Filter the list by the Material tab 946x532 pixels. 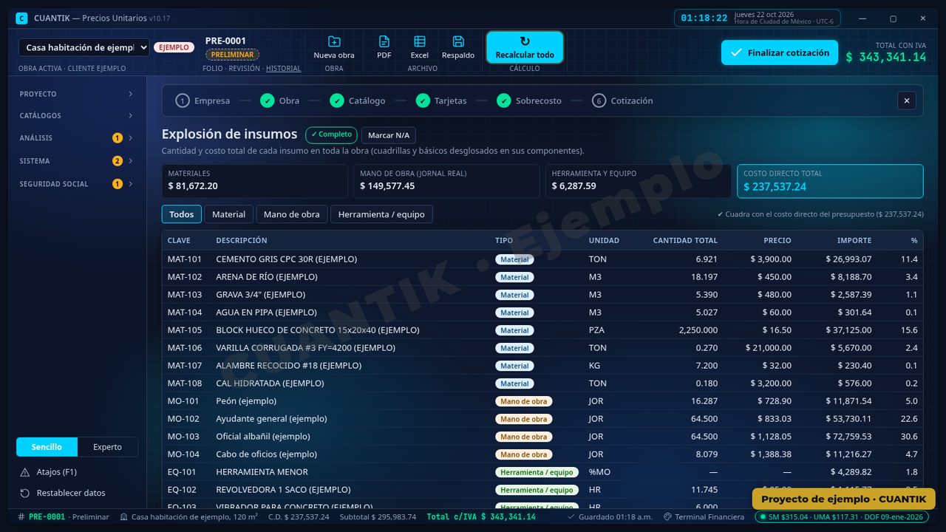coord(229,214)
